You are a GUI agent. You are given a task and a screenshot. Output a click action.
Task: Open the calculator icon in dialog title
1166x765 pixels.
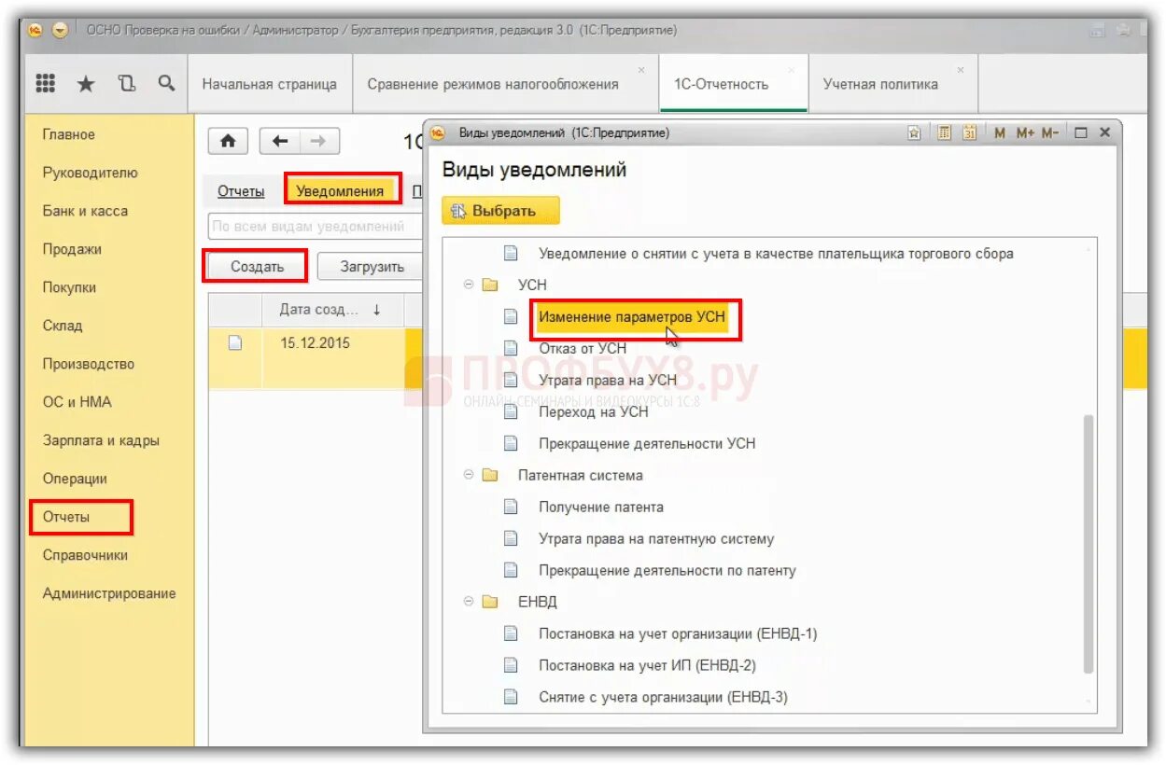pos(944,133)
